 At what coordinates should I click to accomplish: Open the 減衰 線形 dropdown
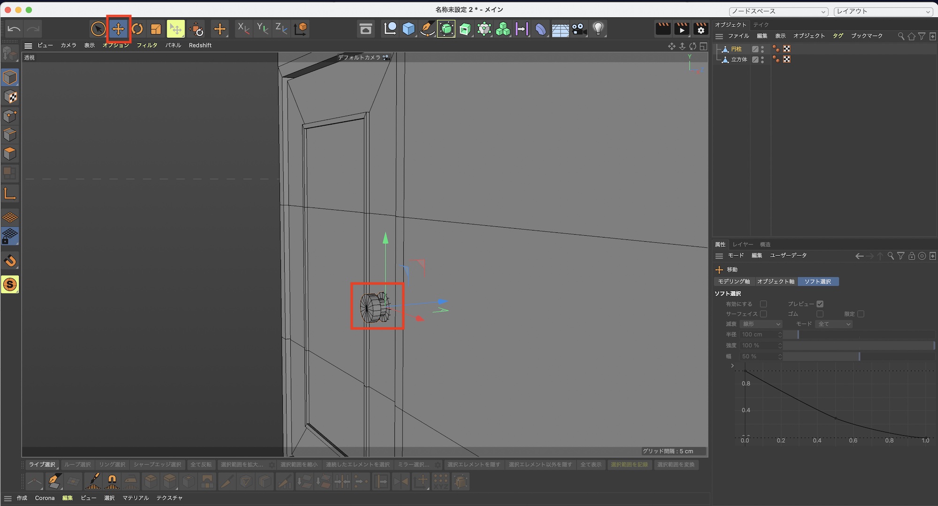coord(761,324)
